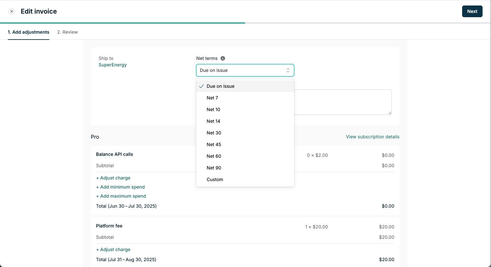This screenshot has height=267, width=491.
Task: Click the Net terms info icon
Action: (x=223, y=58)
